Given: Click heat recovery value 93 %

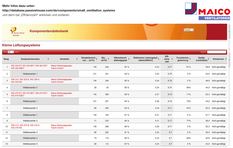Looking at the screenshot, I should (127, 74).
